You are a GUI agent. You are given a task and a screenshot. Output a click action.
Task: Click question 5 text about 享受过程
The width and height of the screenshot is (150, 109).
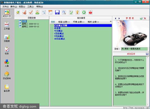[129, 94]
